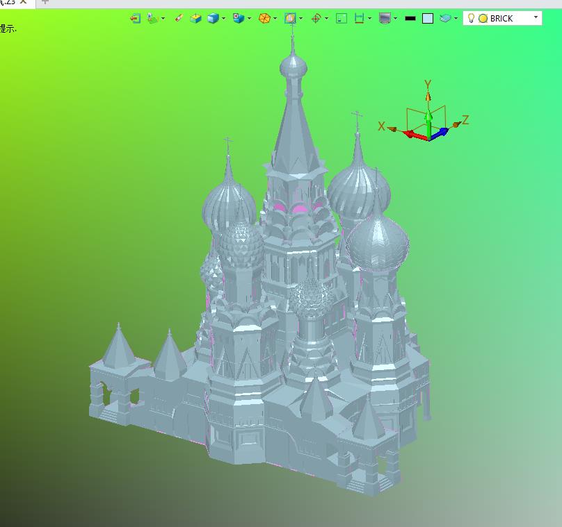The width and height of the screenshot is (562, 527).
Task: Click the X axis label on triad
Action: coord(381,126)
